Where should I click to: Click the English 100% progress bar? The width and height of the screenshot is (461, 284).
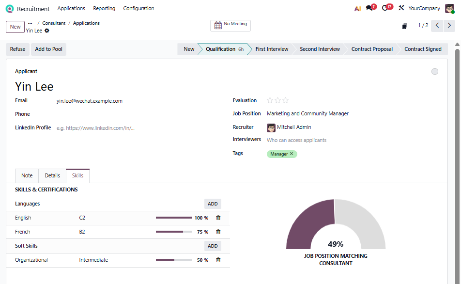coord(174,218)
